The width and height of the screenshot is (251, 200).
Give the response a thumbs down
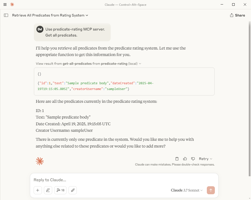(193, 159)
